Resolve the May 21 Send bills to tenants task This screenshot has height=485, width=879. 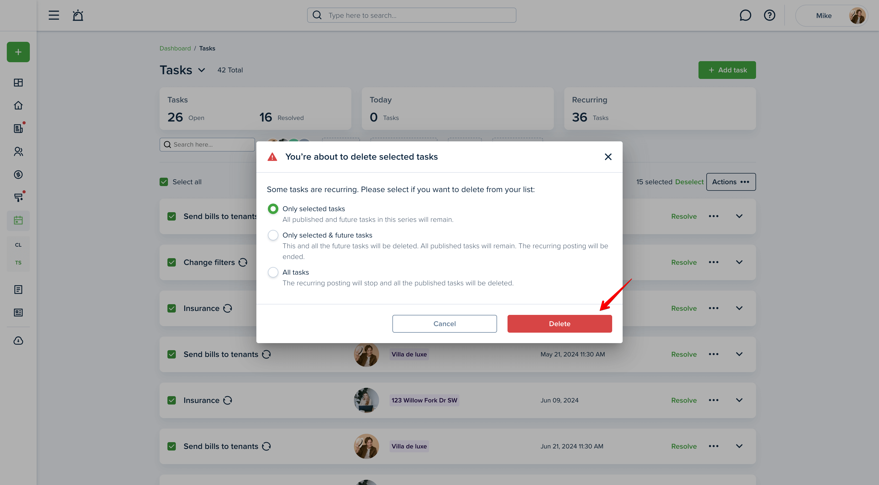pyautogui.click(x=684, y=354)
